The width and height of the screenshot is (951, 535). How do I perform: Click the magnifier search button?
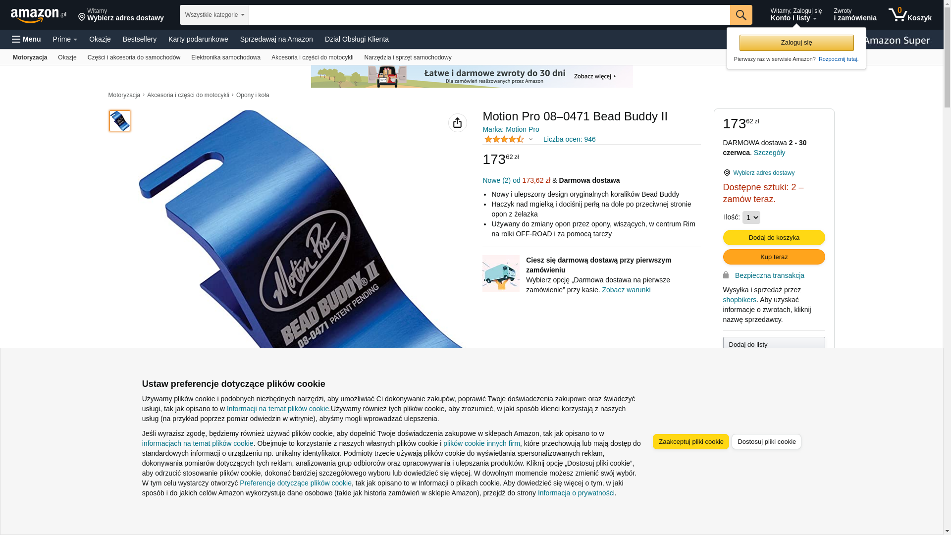[741, 15]
